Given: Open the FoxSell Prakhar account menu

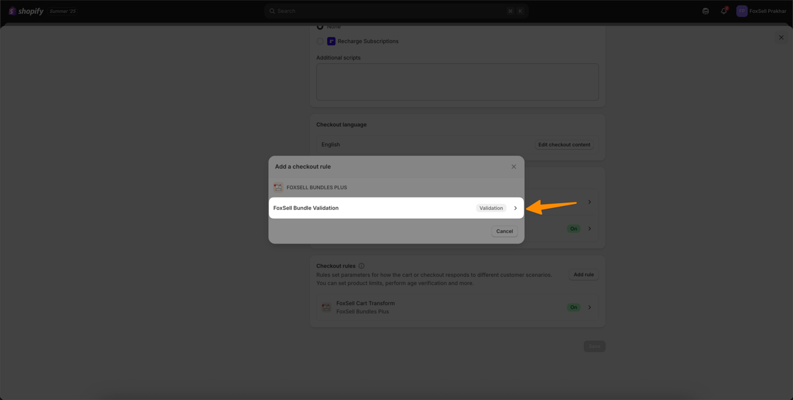Looking at the screenshot, I should (761, 11).
